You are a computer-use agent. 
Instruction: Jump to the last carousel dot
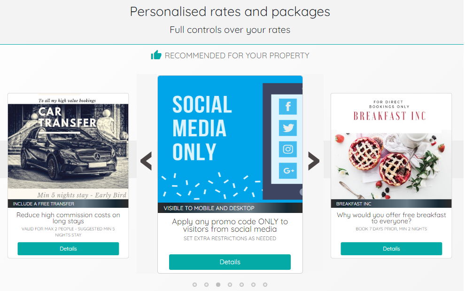click(265, 284)
